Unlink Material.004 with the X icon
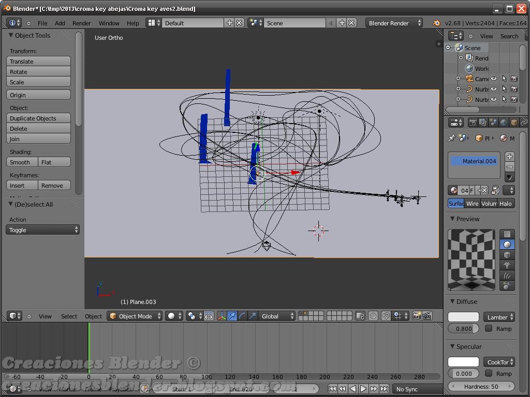Viewport: 530px width, 397px height. [484, 190]
